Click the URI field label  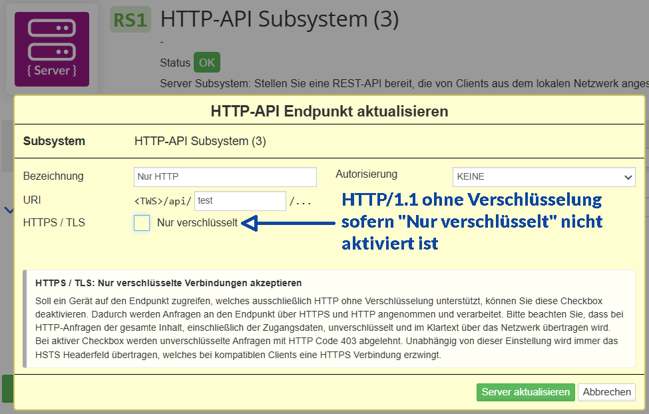click(x=32, y=200)
